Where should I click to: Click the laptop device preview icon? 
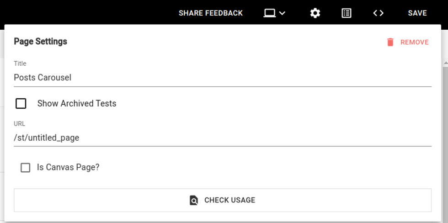(x=270, y=13)
